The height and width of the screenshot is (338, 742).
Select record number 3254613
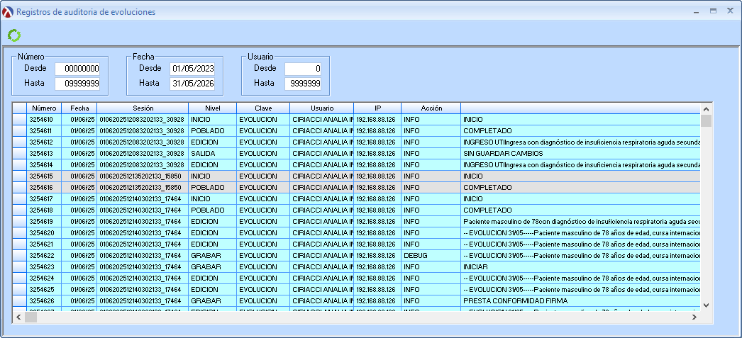click(x=356, y=154)
